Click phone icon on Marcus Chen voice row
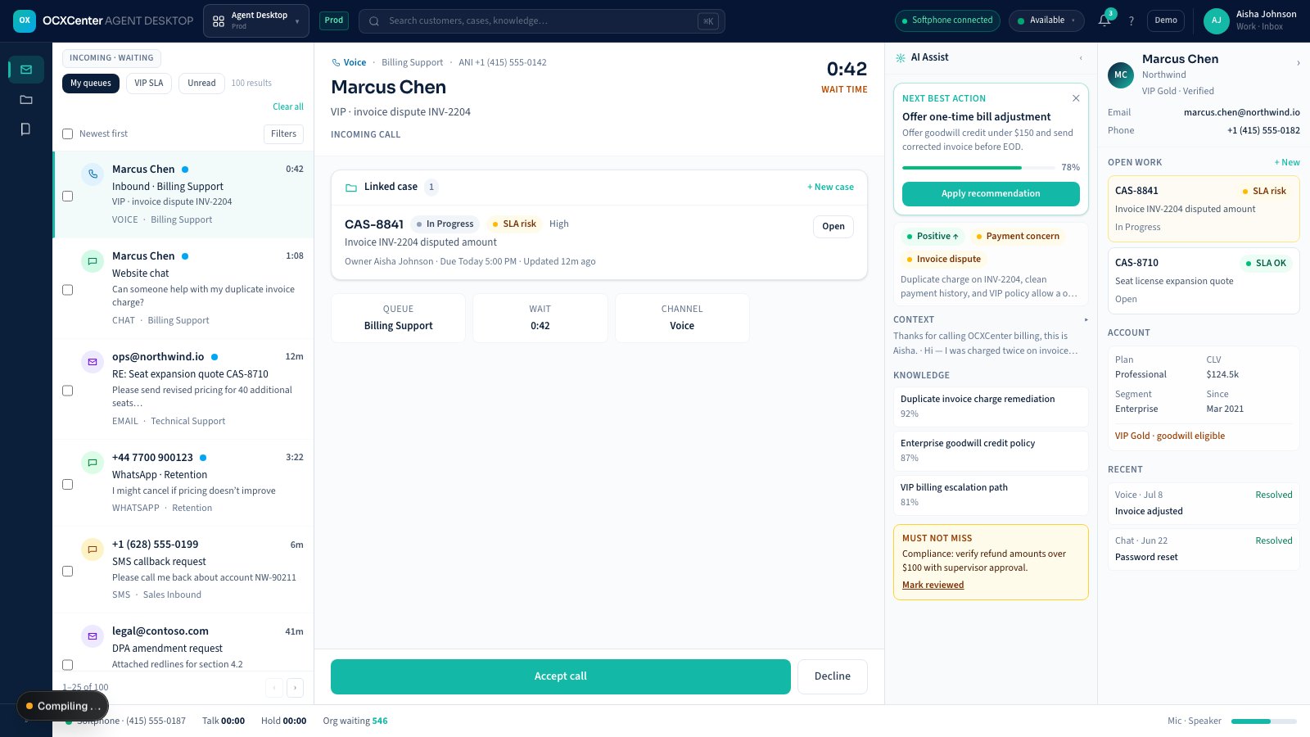This screenshot has height=737, width=1310. click(93, 174)
